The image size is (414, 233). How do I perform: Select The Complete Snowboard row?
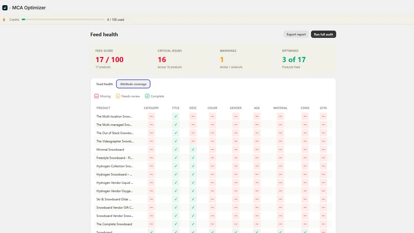pos(213,224)
